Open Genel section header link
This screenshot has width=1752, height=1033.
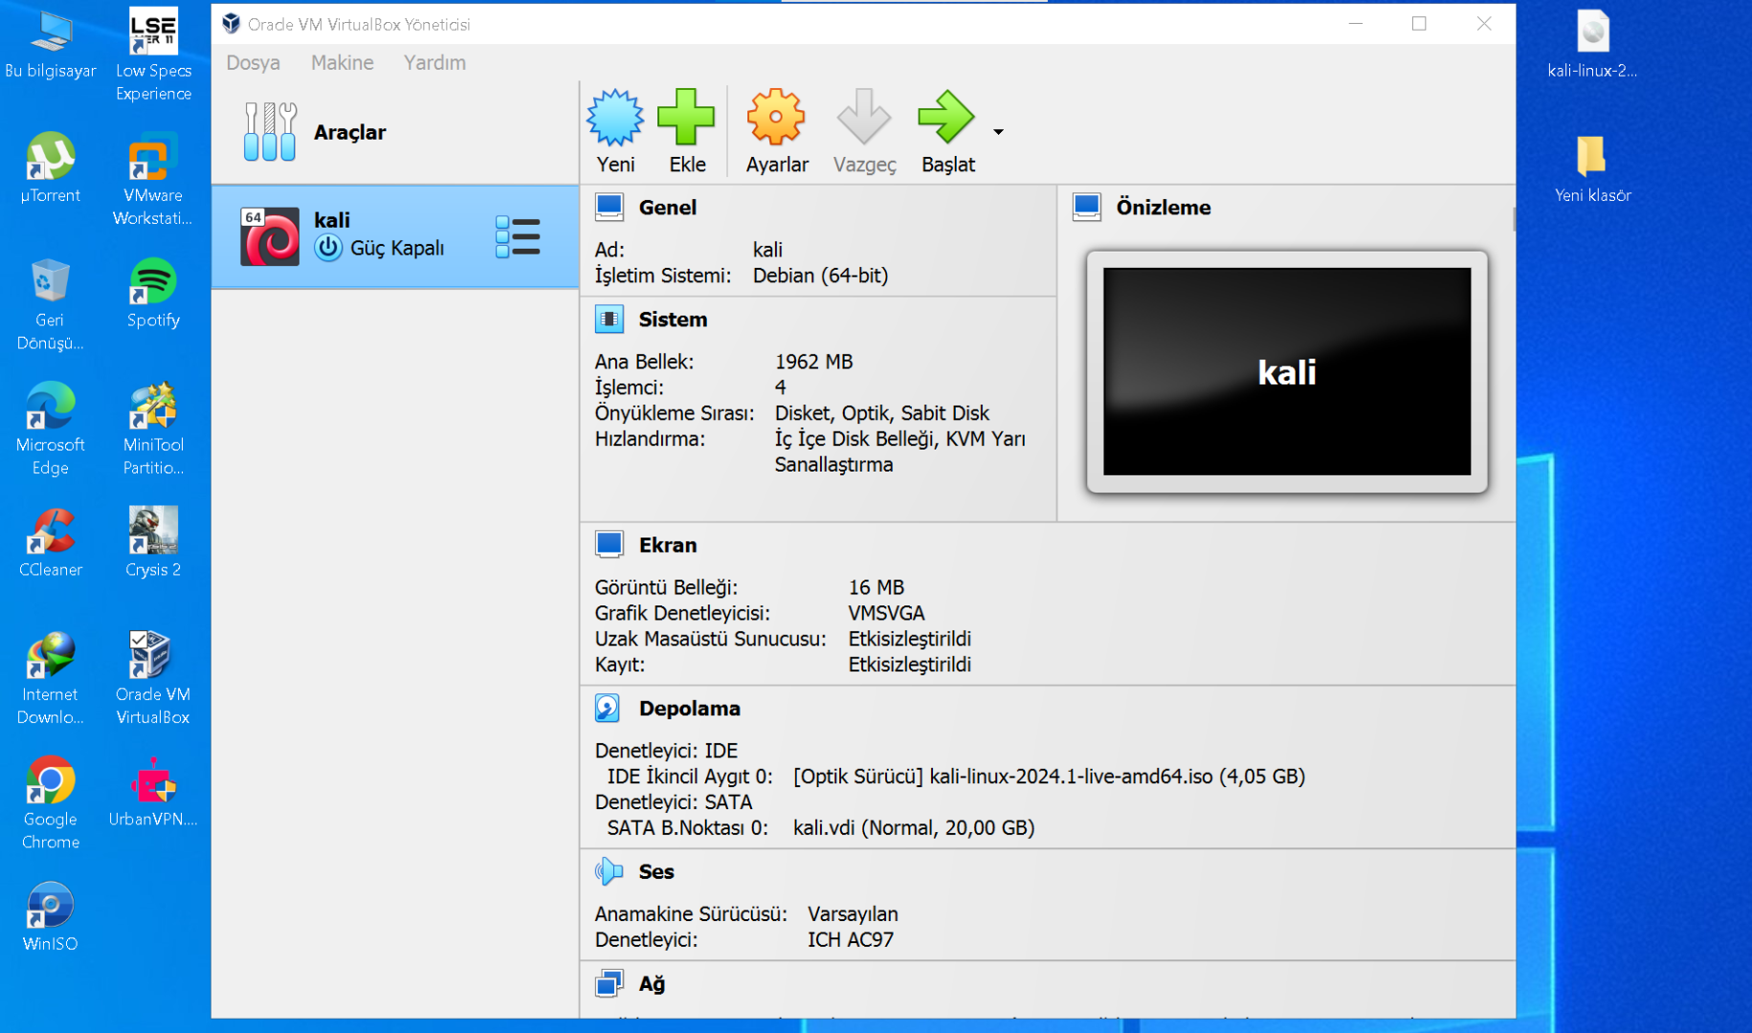pyautogui.click(x=667, y=207)
